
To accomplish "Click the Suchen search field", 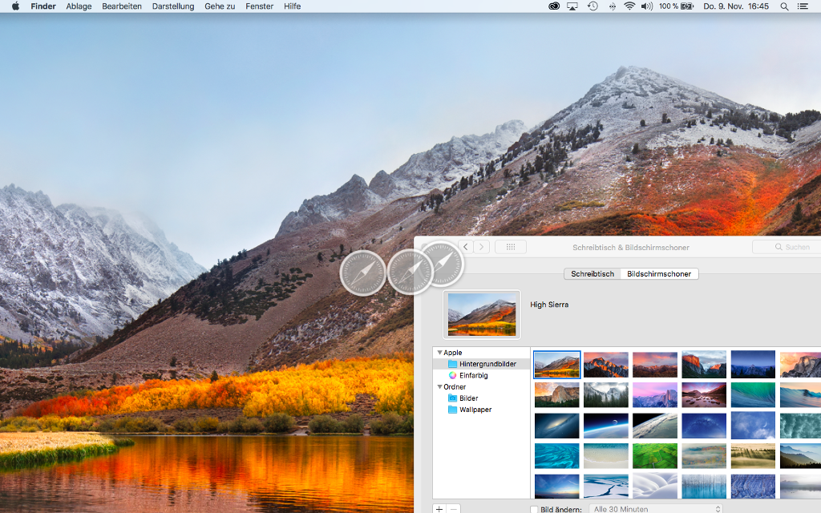I will (787, 247).
